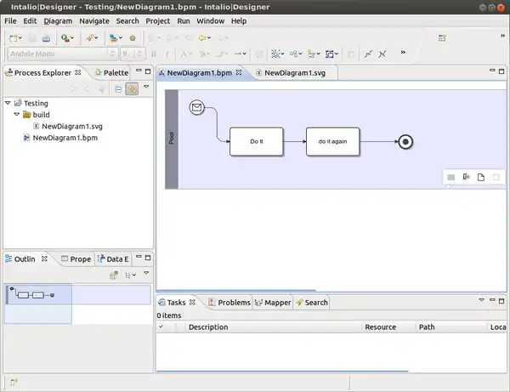510x392 pixels.
Task: Open the Andale Mono font dropdown
Action: pyautogui.click(x=113, y=54)
